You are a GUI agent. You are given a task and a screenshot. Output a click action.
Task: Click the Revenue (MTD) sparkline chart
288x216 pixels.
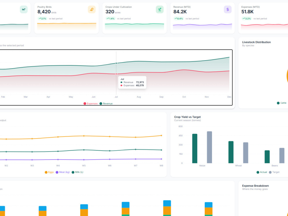coord(202,26)
